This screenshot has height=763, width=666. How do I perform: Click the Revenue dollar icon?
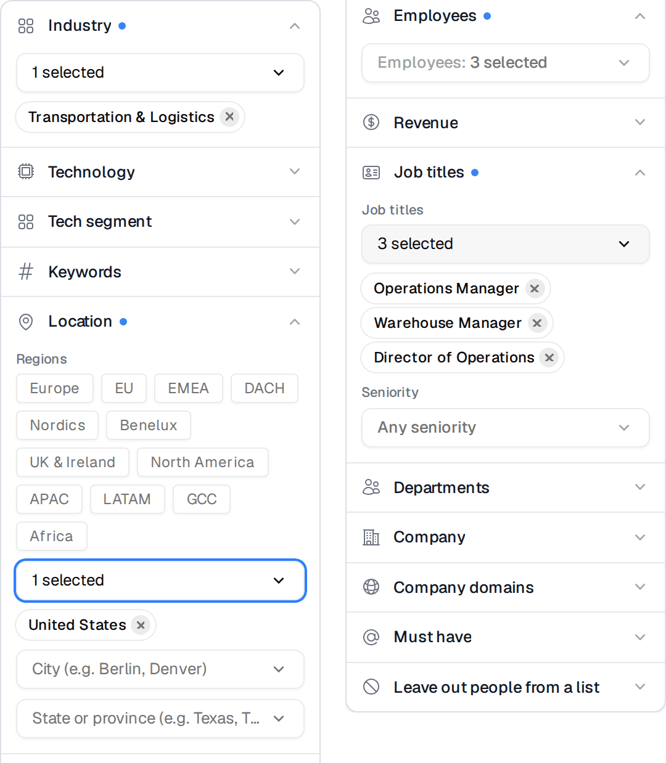(x=371, y=122)
